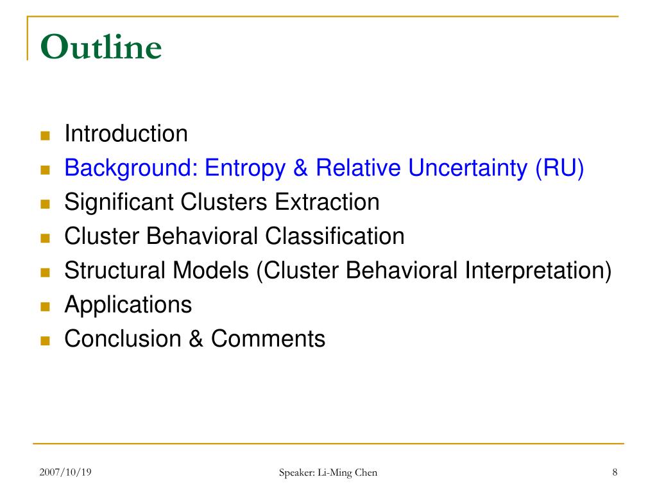Click 'Speaker: Li-Ming Chen' footer text

pyautogui.click(x=328, y=472)
